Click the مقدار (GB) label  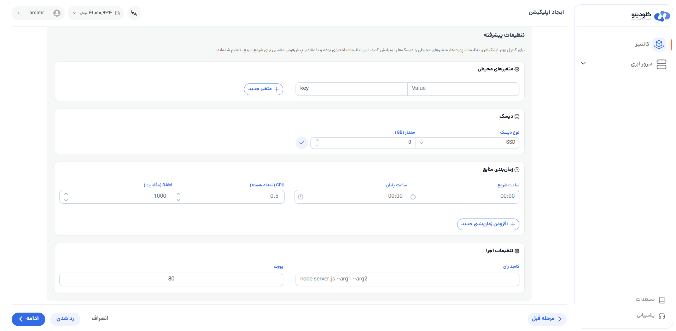click(405, 132)
